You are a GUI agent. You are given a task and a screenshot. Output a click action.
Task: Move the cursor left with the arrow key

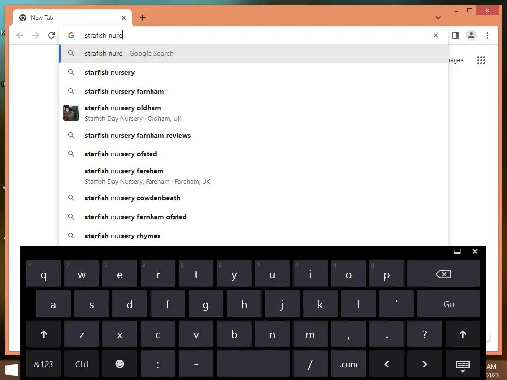click(386, 364)
